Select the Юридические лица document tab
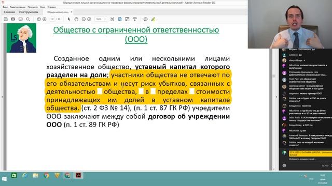Image resolution: width=332 pixels, height=186 pixels. (x=58, y=12)
